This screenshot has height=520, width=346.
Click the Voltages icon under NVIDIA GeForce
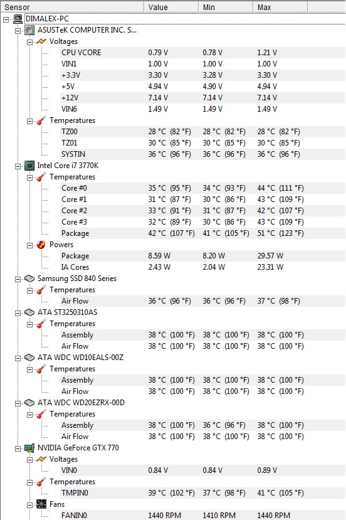(41, 459)
